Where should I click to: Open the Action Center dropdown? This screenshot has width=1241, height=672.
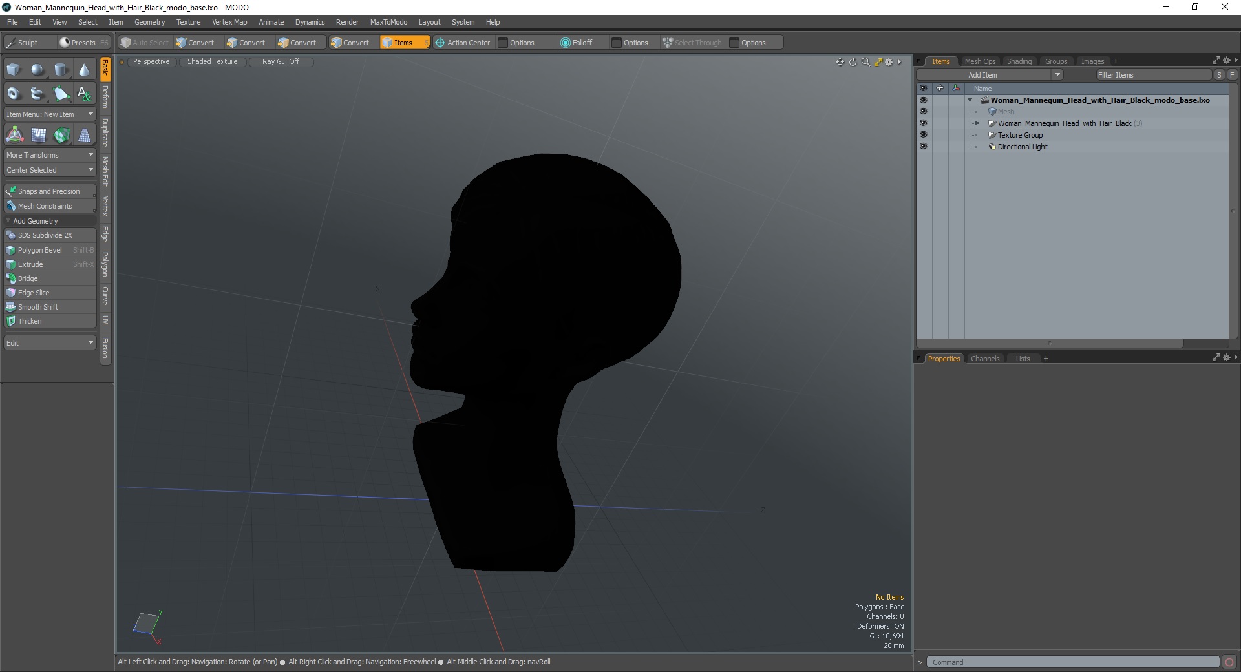[x=463, y=43]
